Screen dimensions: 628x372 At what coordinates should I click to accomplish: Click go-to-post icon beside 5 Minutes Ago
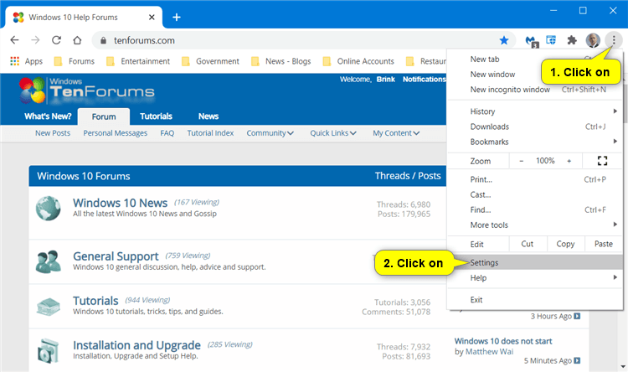point(577,360)
